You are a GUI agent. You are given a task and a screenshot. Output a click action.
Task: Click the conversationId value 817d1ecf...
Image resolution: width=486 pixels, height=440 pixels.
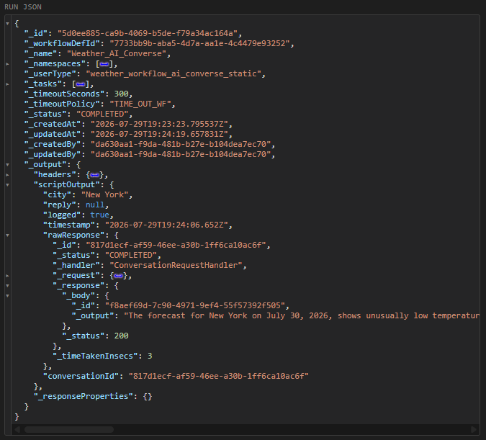(219, 376)
